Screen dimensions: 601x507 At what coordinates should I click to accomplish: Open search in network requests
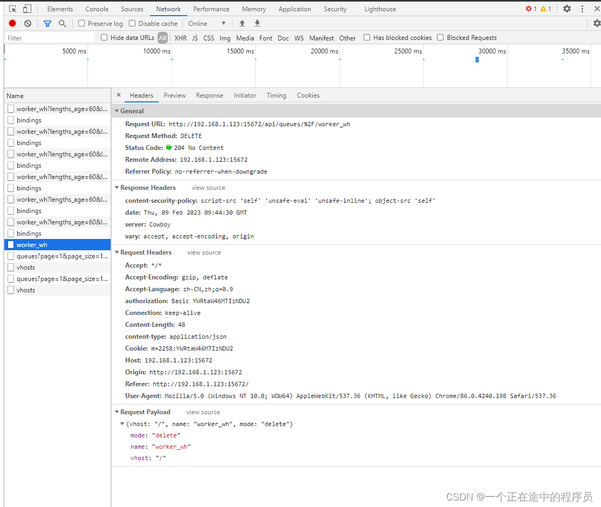click(x=62, y=24)
